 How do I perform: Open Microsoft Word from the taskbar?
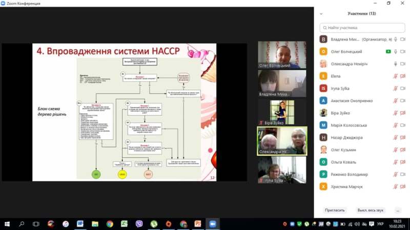[80, 224]
